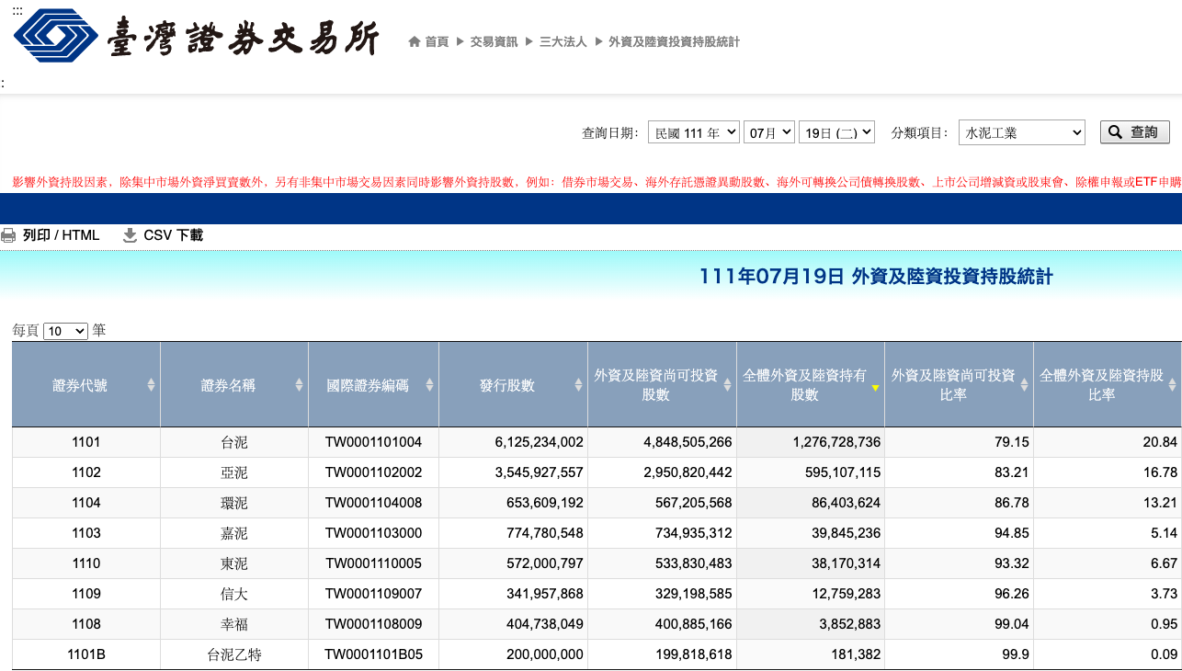Screen dimensions: 1182x671
Task: Click ISIN code TW0001102002
Action: (373, 472)
